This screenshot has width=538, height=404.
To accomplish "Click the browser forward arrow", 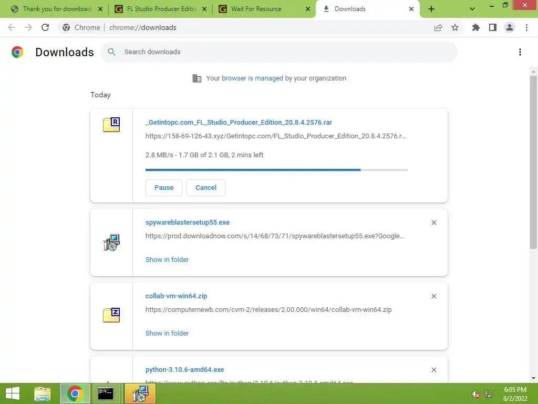I will click(x=28, y=27).
